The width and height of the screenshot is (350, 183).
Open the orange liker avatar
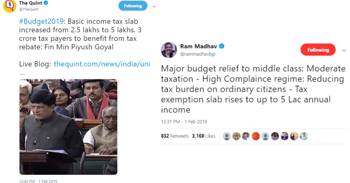(x=256, y=136)
